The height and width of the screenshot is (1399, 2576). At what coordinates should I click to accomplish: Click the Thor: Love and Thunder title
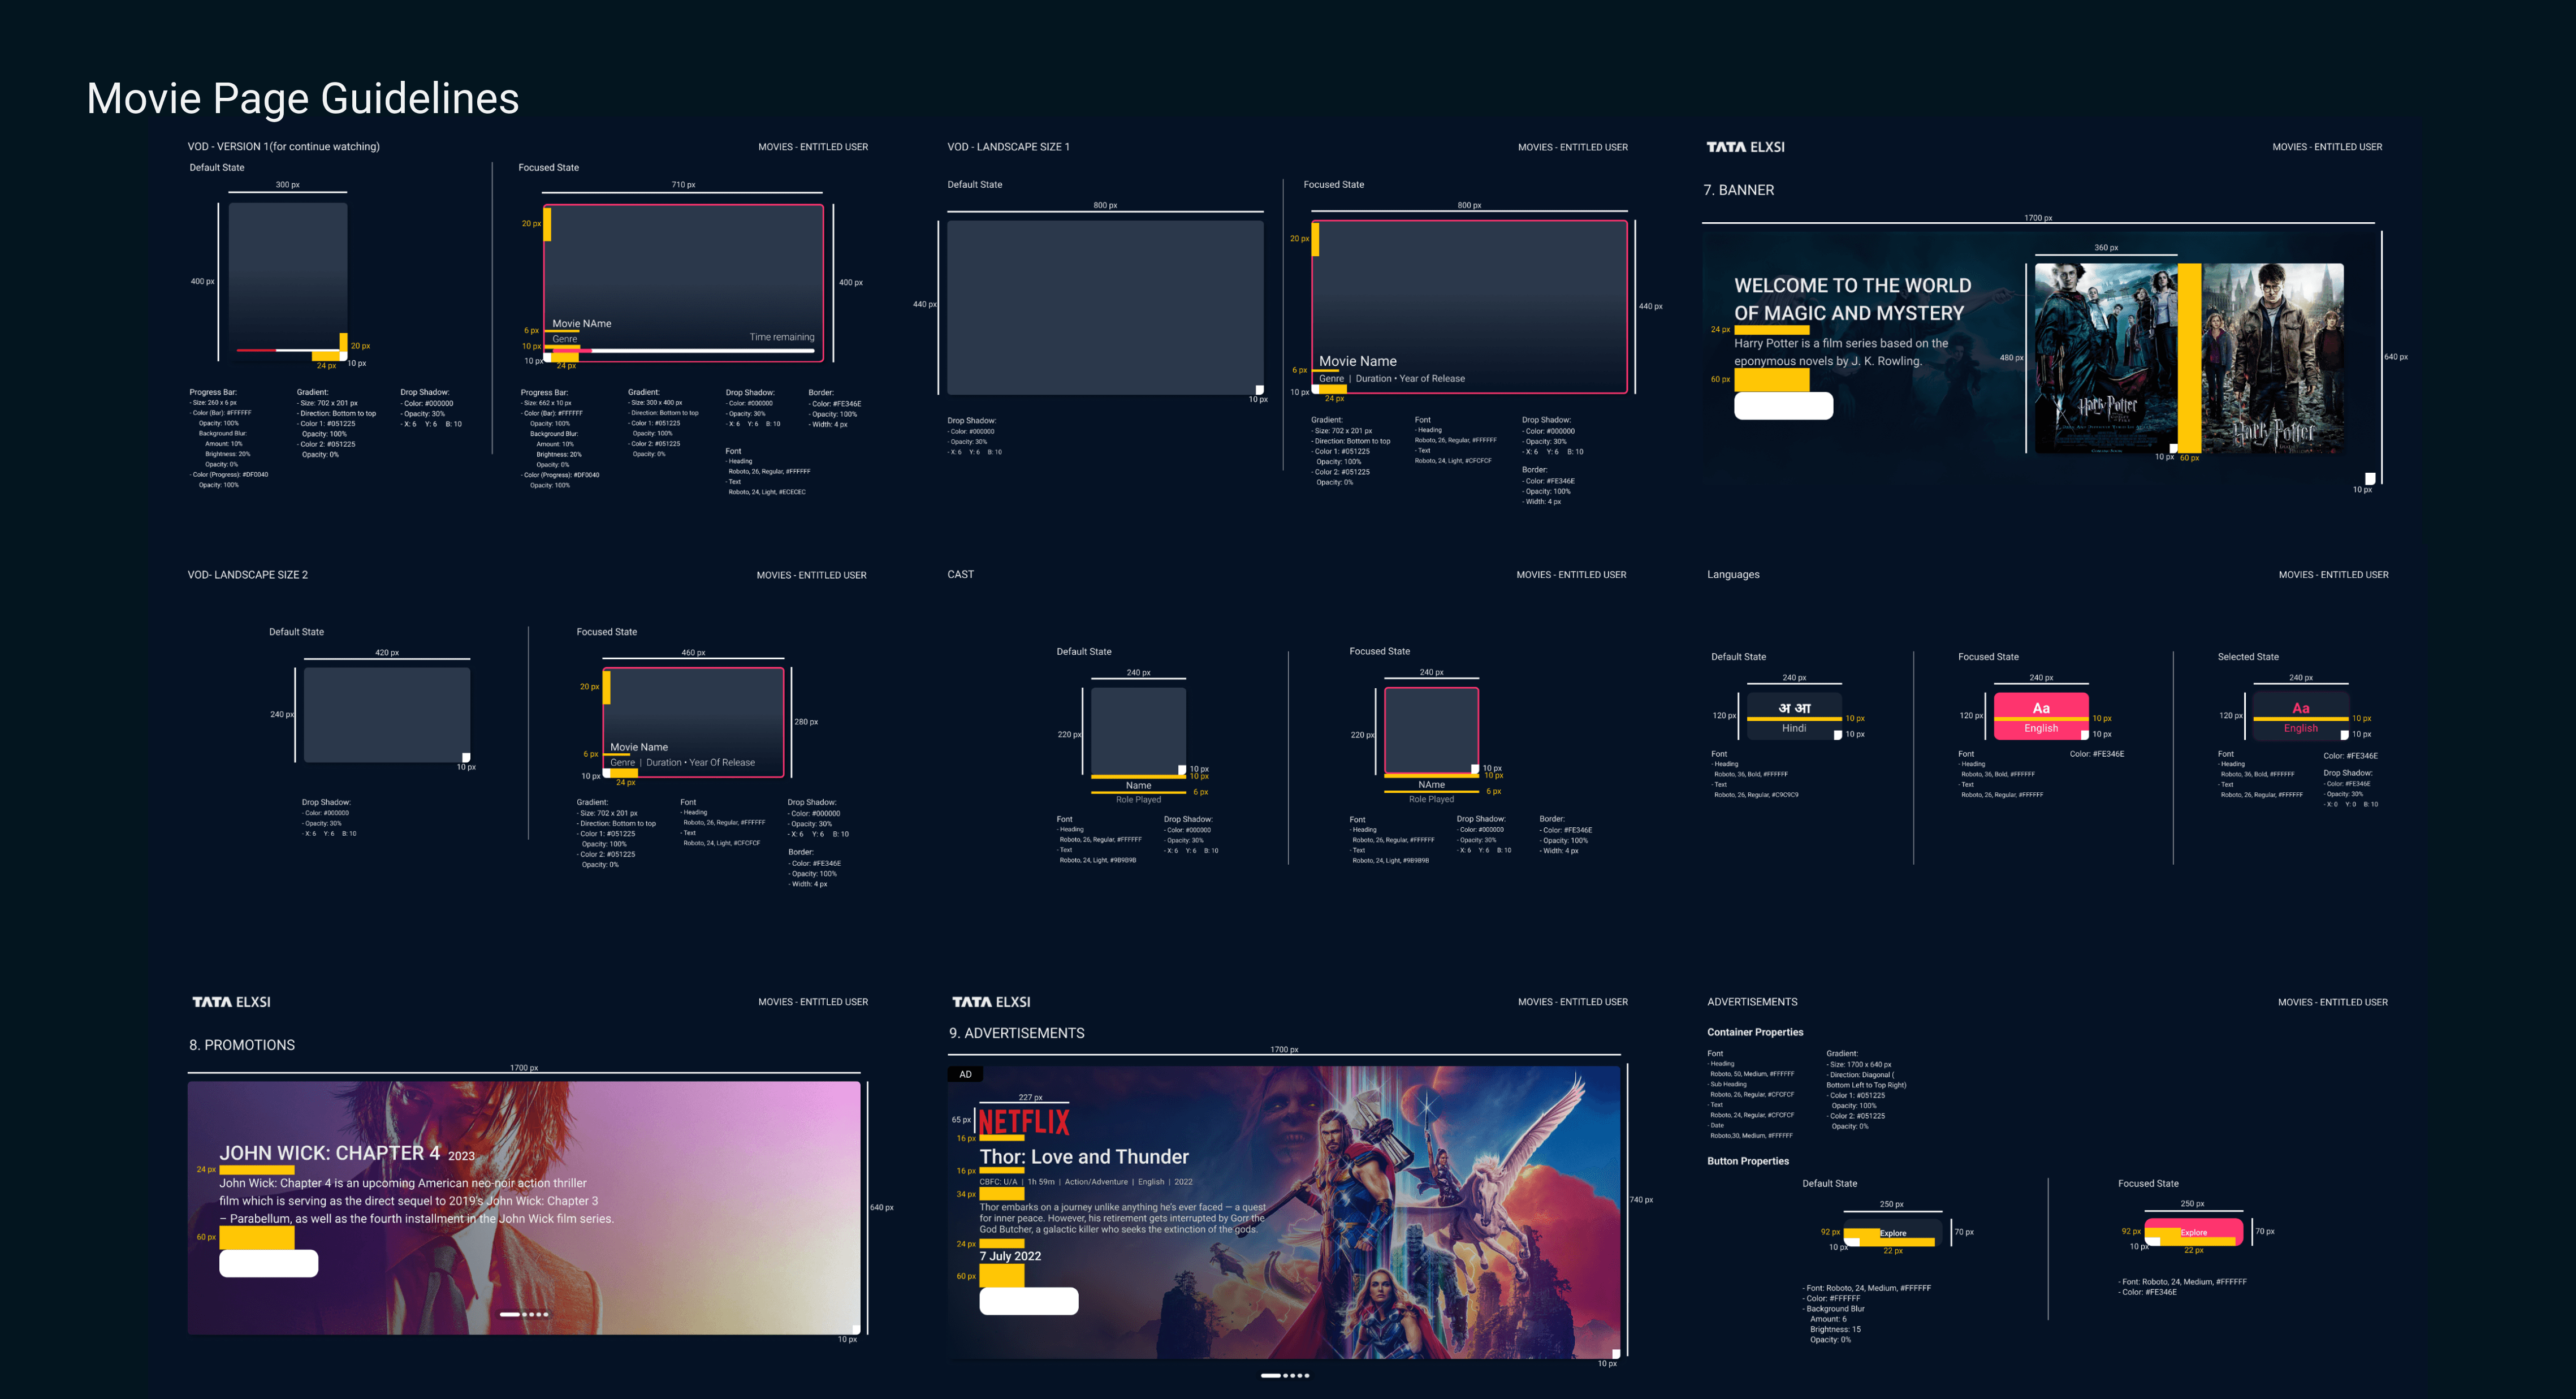1084,1157
